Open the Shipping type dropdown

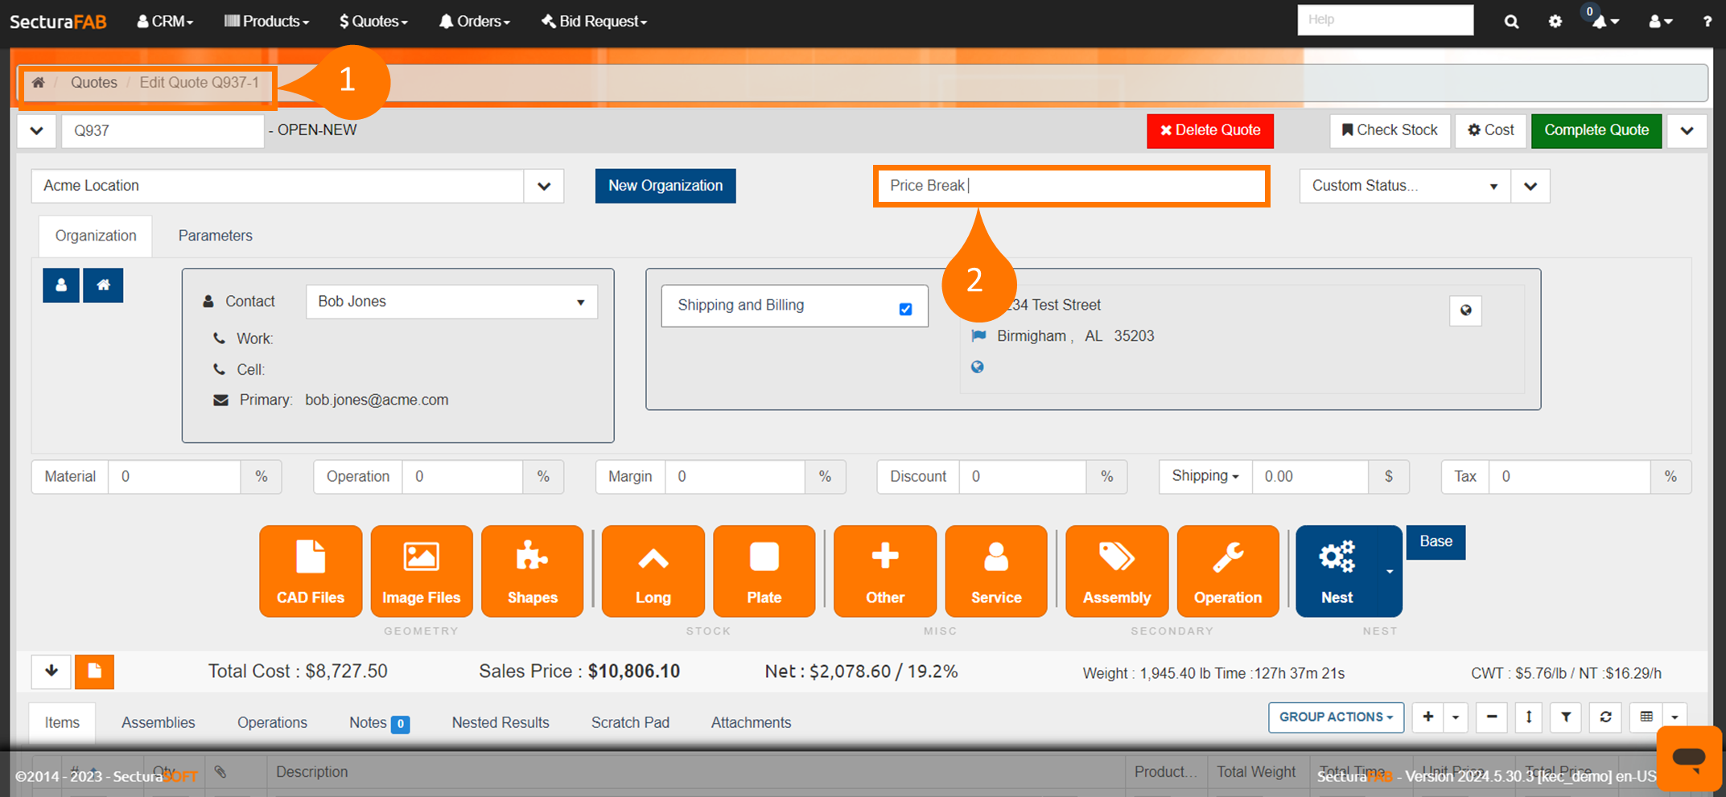pos(1205,476)
